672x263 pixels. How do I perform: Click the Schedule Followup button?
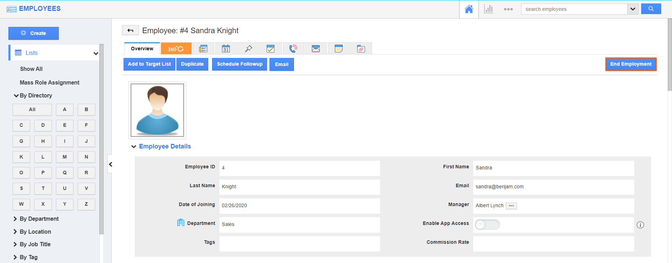point(239,64)
